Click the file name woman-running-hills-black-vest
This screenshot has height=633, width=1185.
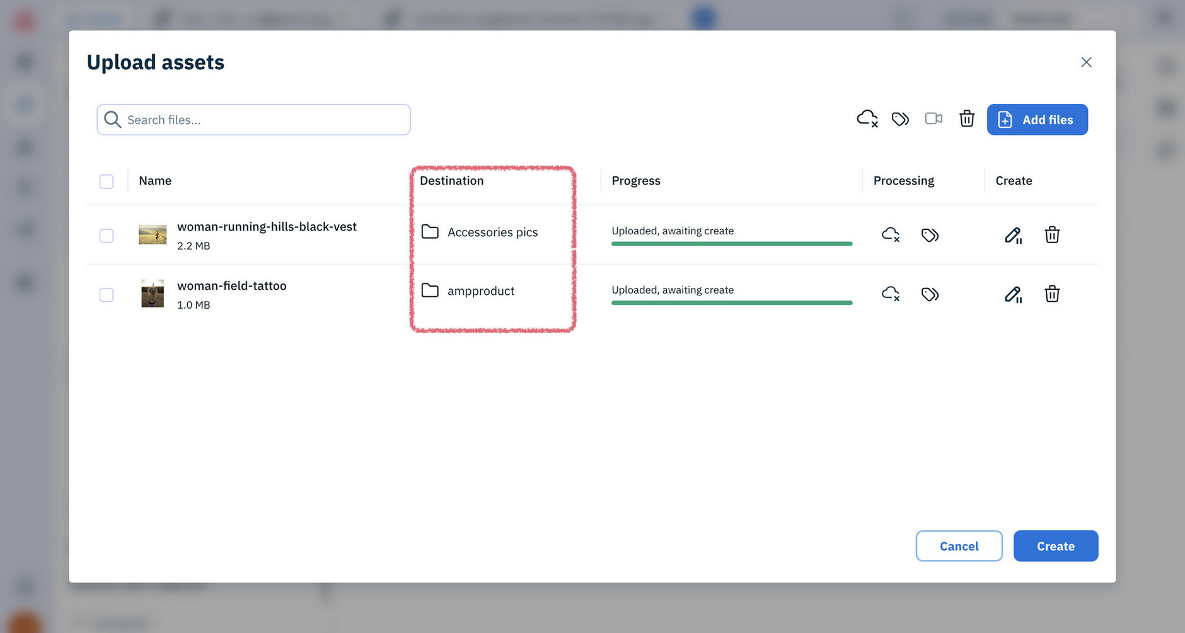pyautogui.click(x=267, y=227)
